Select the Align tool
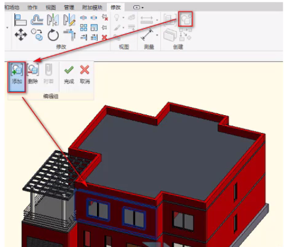The height and width of the screenshot is (247, 284). [x=20, y=20]
